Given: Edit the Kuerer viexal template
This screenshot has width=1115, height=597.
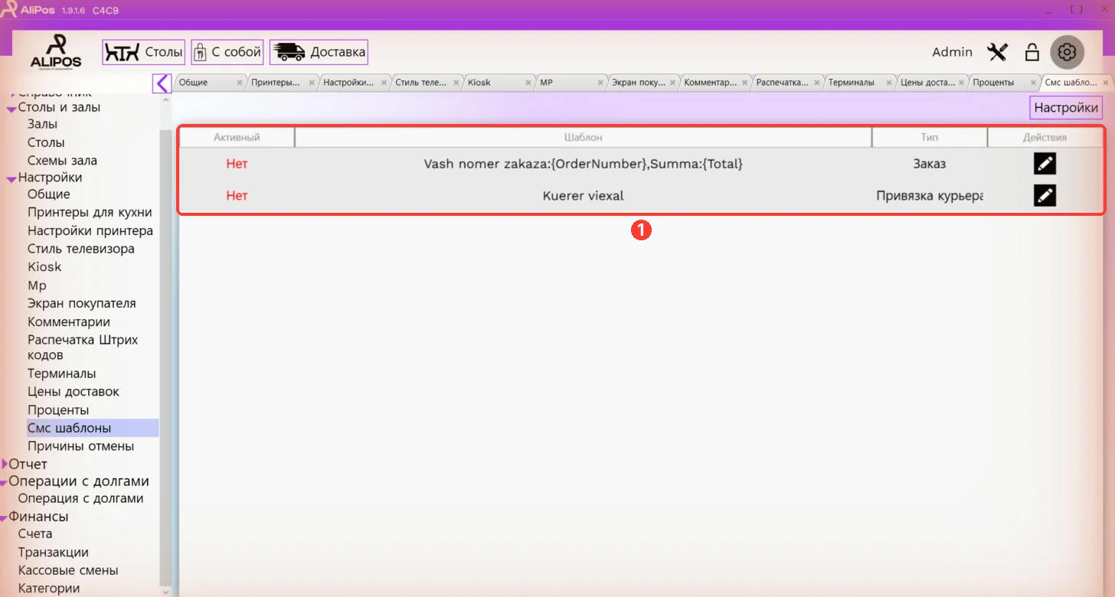Looking at the screenshot, I should pos(1045,196).
